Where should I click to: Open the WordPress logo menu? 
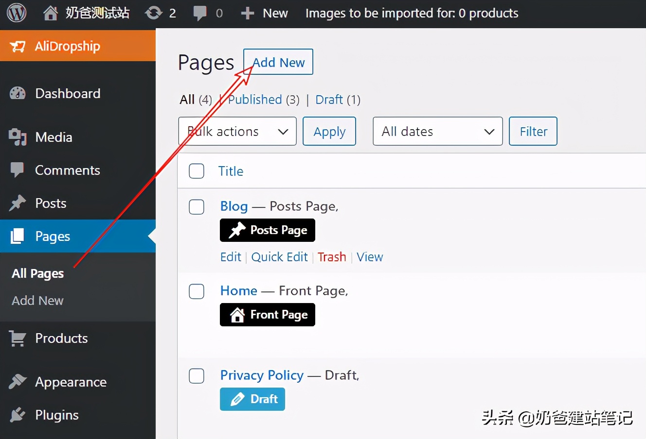point(16,13)
